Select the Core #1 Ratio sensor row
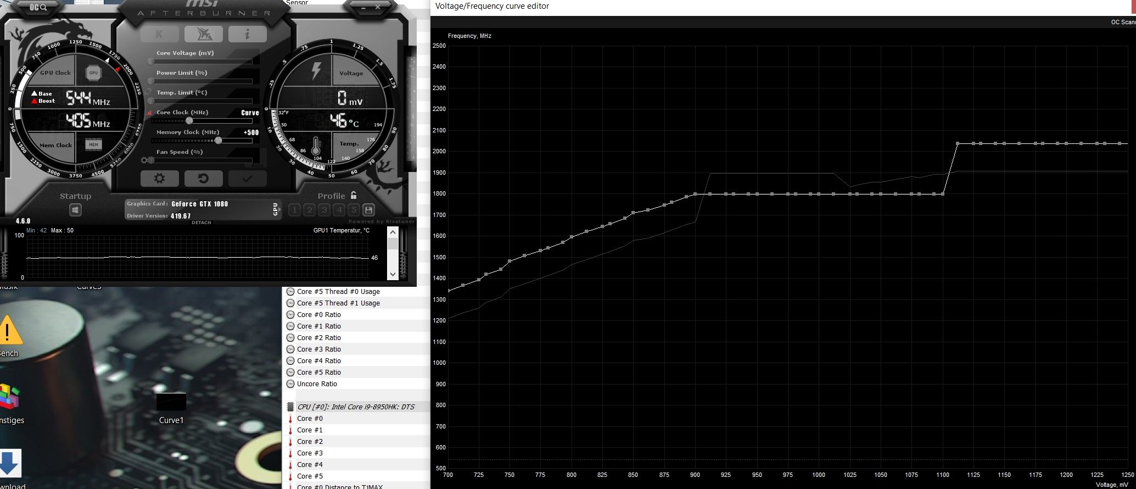 tap(356, 326)
